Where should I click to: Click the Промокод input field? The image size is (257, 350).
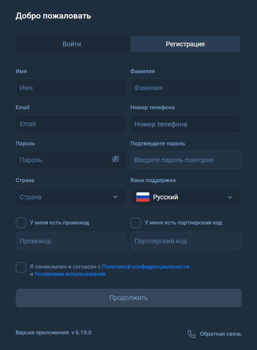point(71,241)
